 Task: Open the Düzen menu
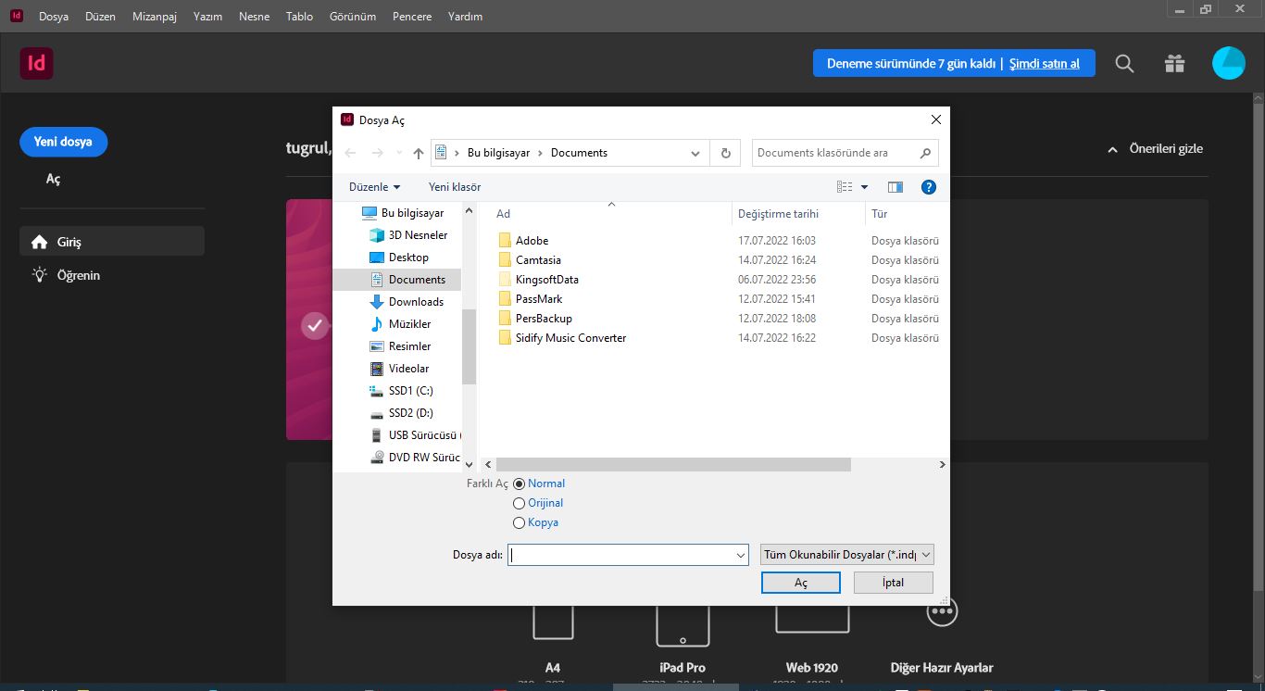[100, 17]
